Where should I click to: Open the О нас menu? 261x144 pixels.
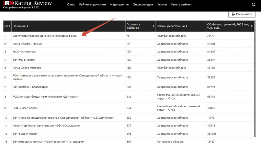coord(71,4)
